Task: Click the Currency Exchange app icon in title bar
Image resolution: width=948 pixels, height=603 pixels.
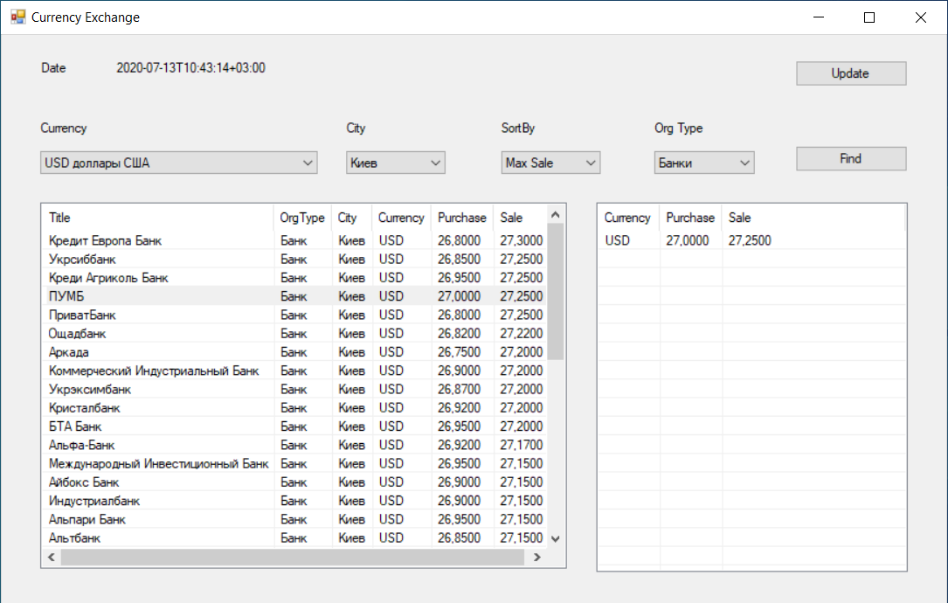Action: [17, 17]
